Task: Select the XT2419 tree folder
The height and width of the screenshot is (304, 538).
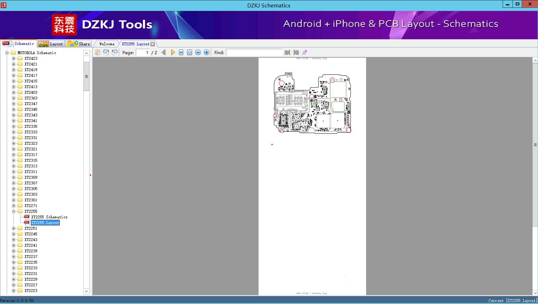Action: (x=31, y=70)
